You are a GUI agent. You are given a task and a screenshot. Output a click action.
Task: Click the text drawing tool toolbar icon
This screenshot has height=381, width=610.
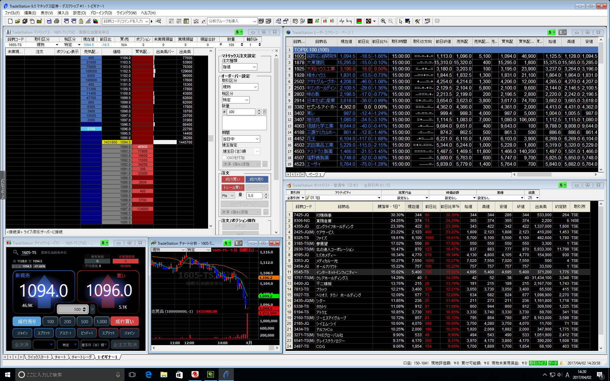[x=408, y=21]
